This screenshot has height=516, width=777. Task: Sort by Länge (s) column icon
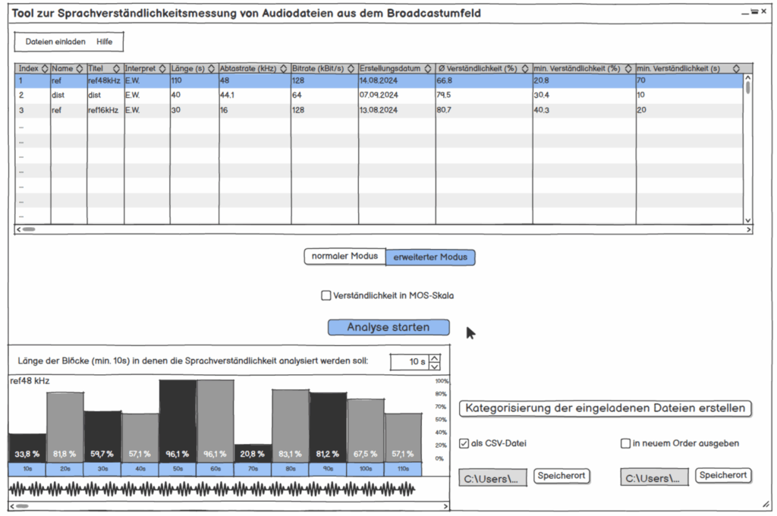tap(211, 68)
